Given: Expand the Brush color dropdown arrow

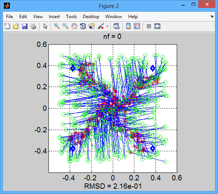Looking at the screenshot, I should 107,26.
